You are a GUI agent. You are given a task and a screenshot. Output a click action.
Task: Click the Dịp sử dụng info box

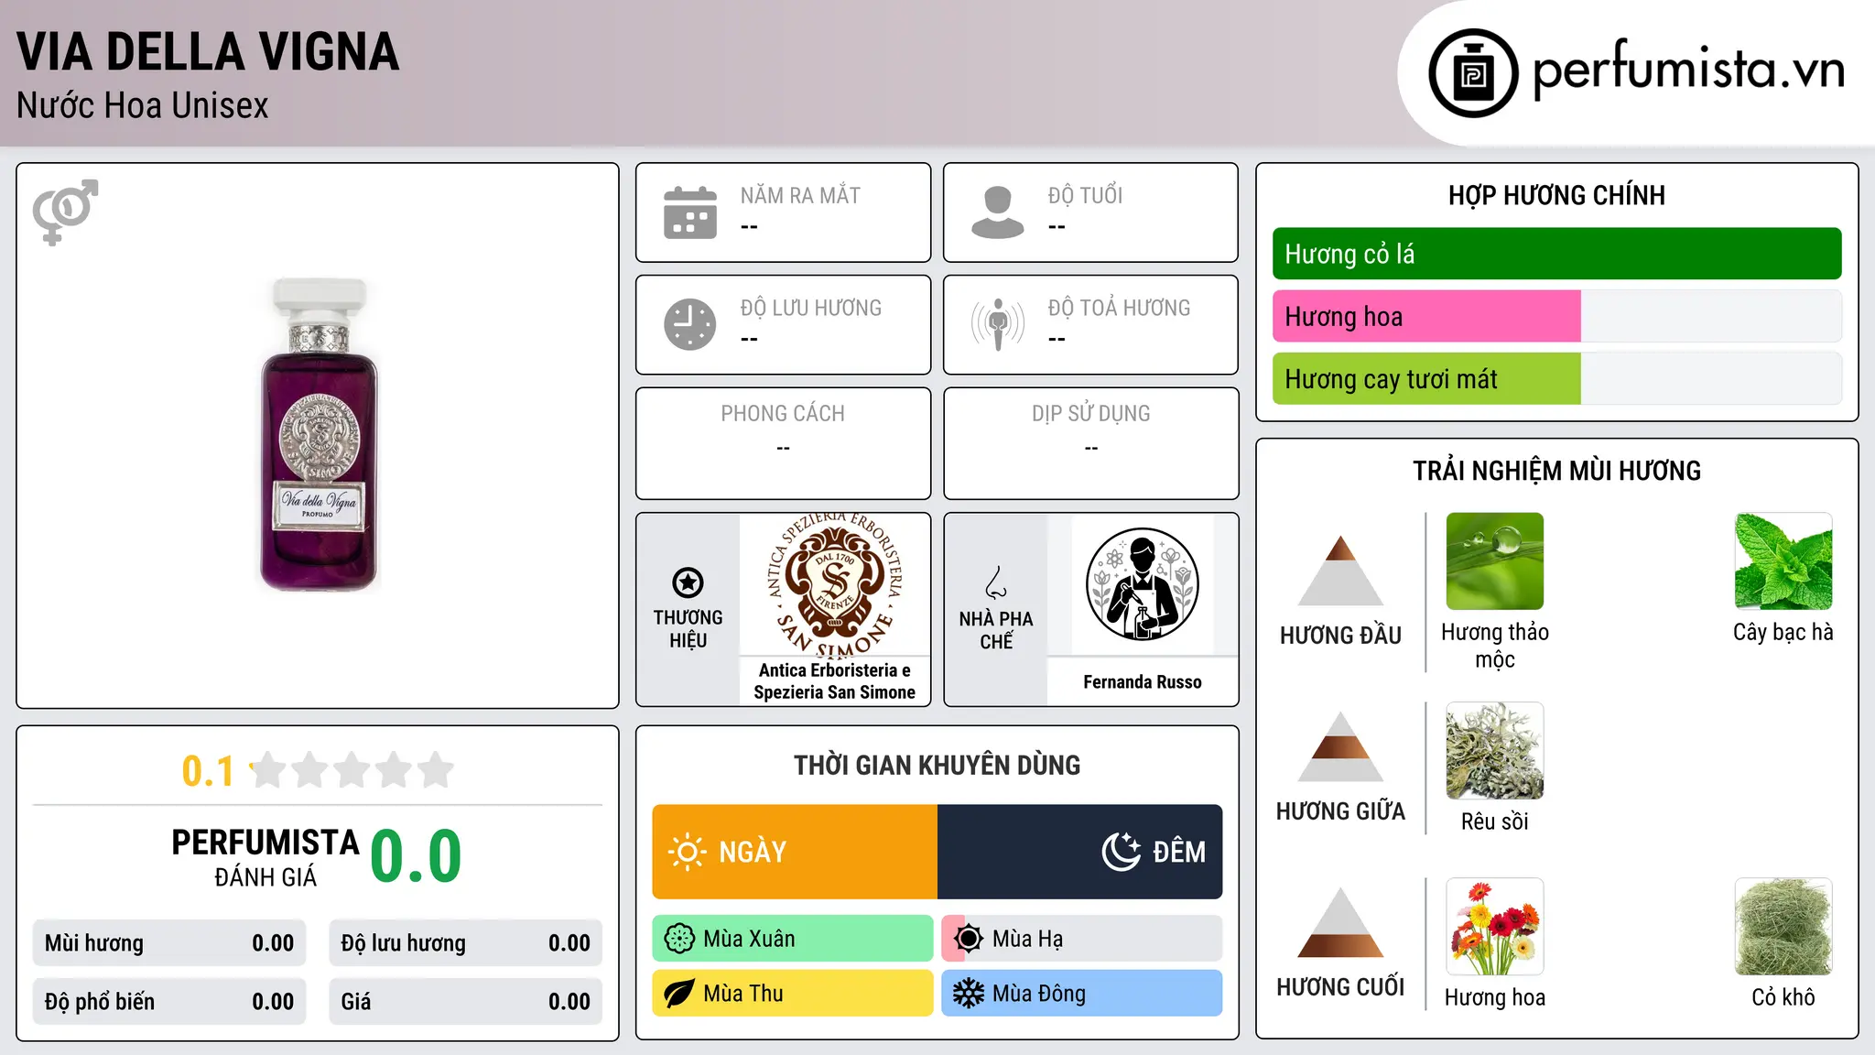pyautogui.click(x=1091, y=443)
